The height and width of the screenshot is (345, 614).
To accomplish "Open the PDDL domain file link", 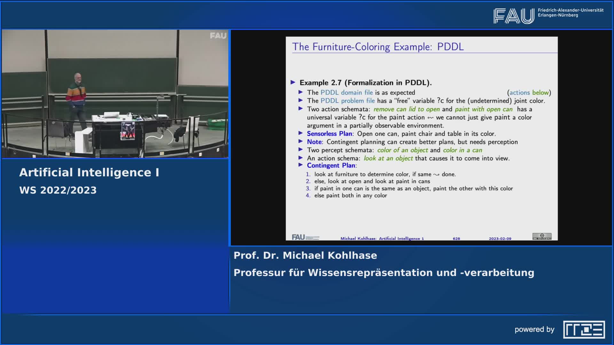I will pyautogui.click(x=346, y=93).
